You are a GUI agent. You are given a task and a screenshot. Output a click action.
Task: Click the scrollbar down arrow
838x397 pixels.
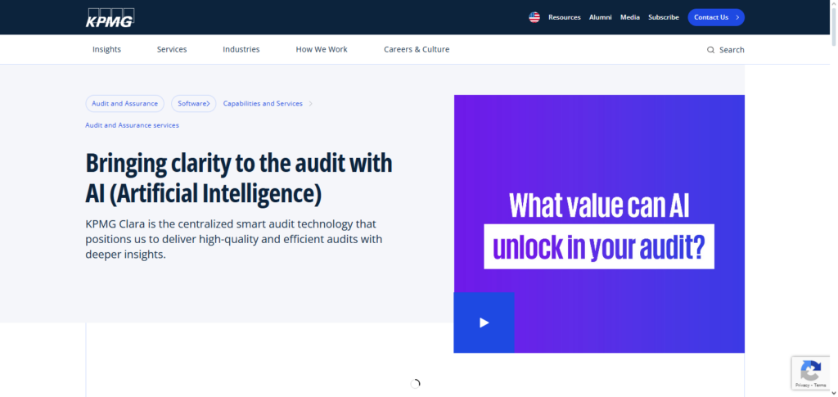834,393
